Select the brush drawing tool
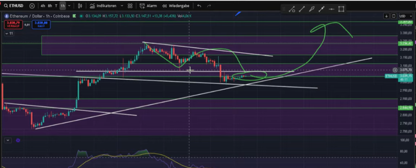 [x=312, y=9]
